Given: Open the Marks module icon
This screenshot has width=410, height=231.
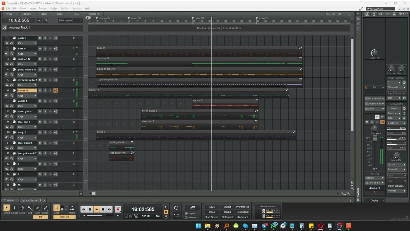Looking at the screenshot, I should 72,208.
